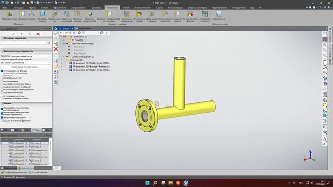Open the 'Конфигурации модели' bottom tab
The width and height of the screenshot is (333, 187).
[14, 172]
